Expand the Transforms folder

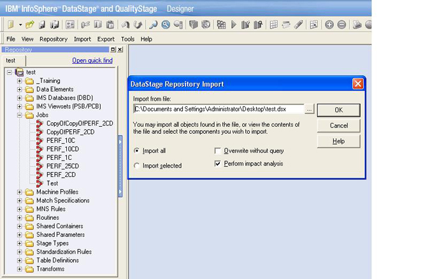19,269
